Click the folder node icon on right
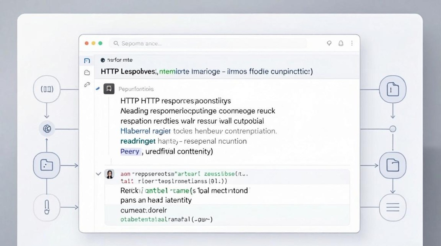This screenshot has height=246, width=441. tap(393, 165)
